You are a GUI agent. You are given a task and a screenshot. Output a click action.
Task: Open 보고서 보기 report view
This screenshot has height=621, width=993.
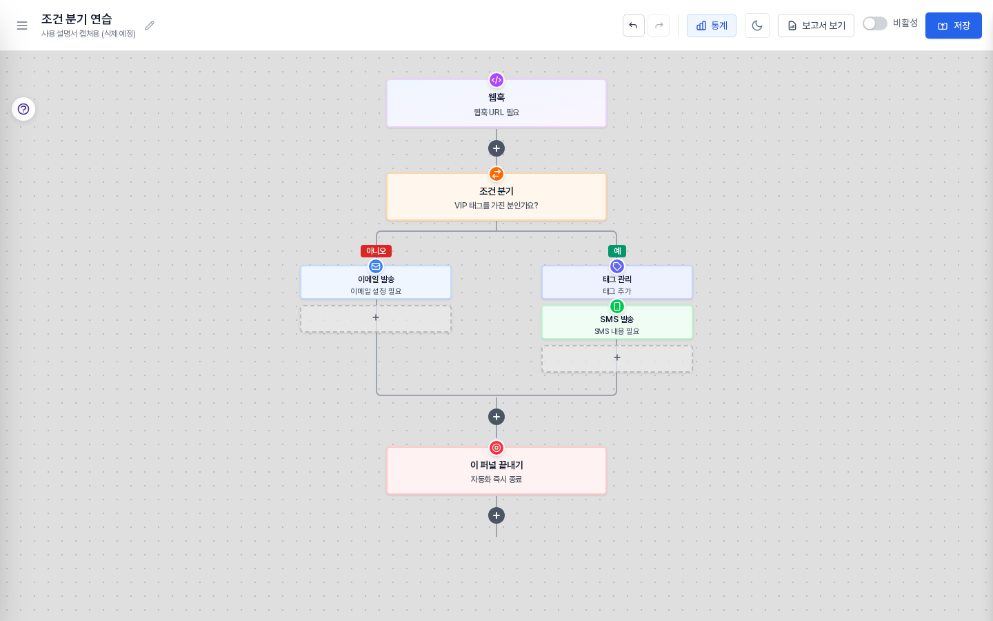click(816, 26)
